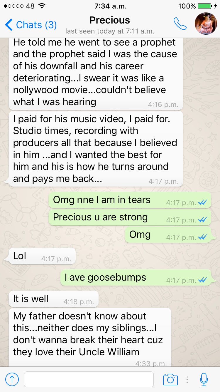
Task: Tap the back chevron arrow
Action: coord(9,25)
